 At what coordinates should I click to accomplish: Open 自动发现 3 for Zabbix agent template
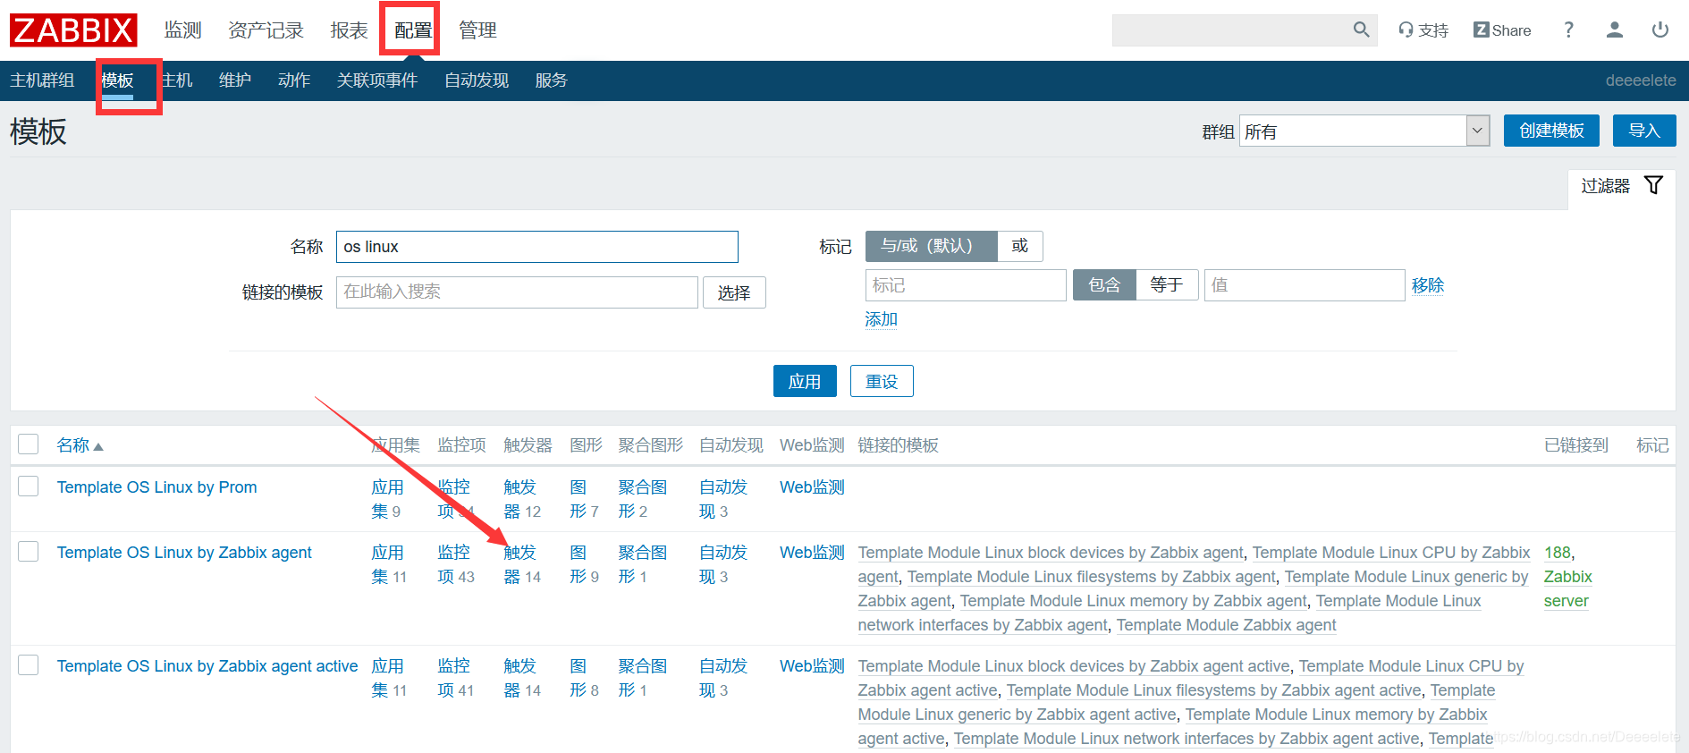coord(723,564)
